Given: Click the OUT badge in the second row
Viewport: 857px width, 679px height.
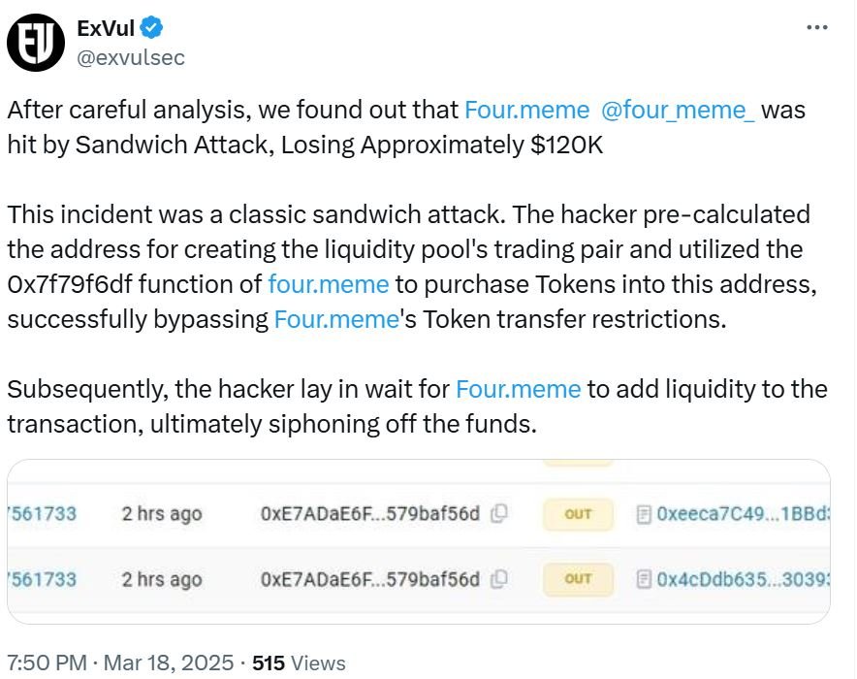Looking at the screenshot, I should pyautogui.click(x=578, y=580).
